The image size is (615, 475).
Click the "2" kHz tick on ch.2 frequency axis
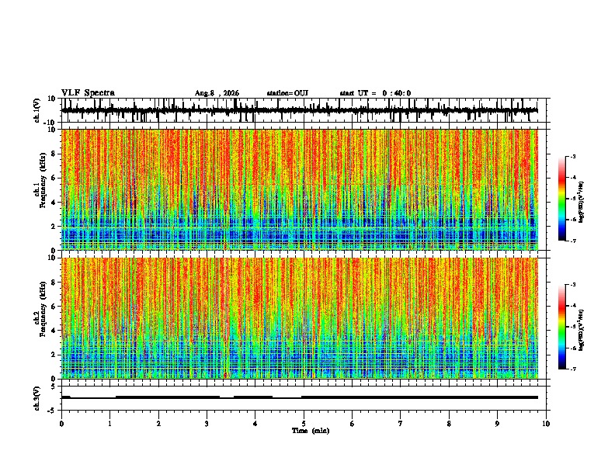click(x=53, y=355)
